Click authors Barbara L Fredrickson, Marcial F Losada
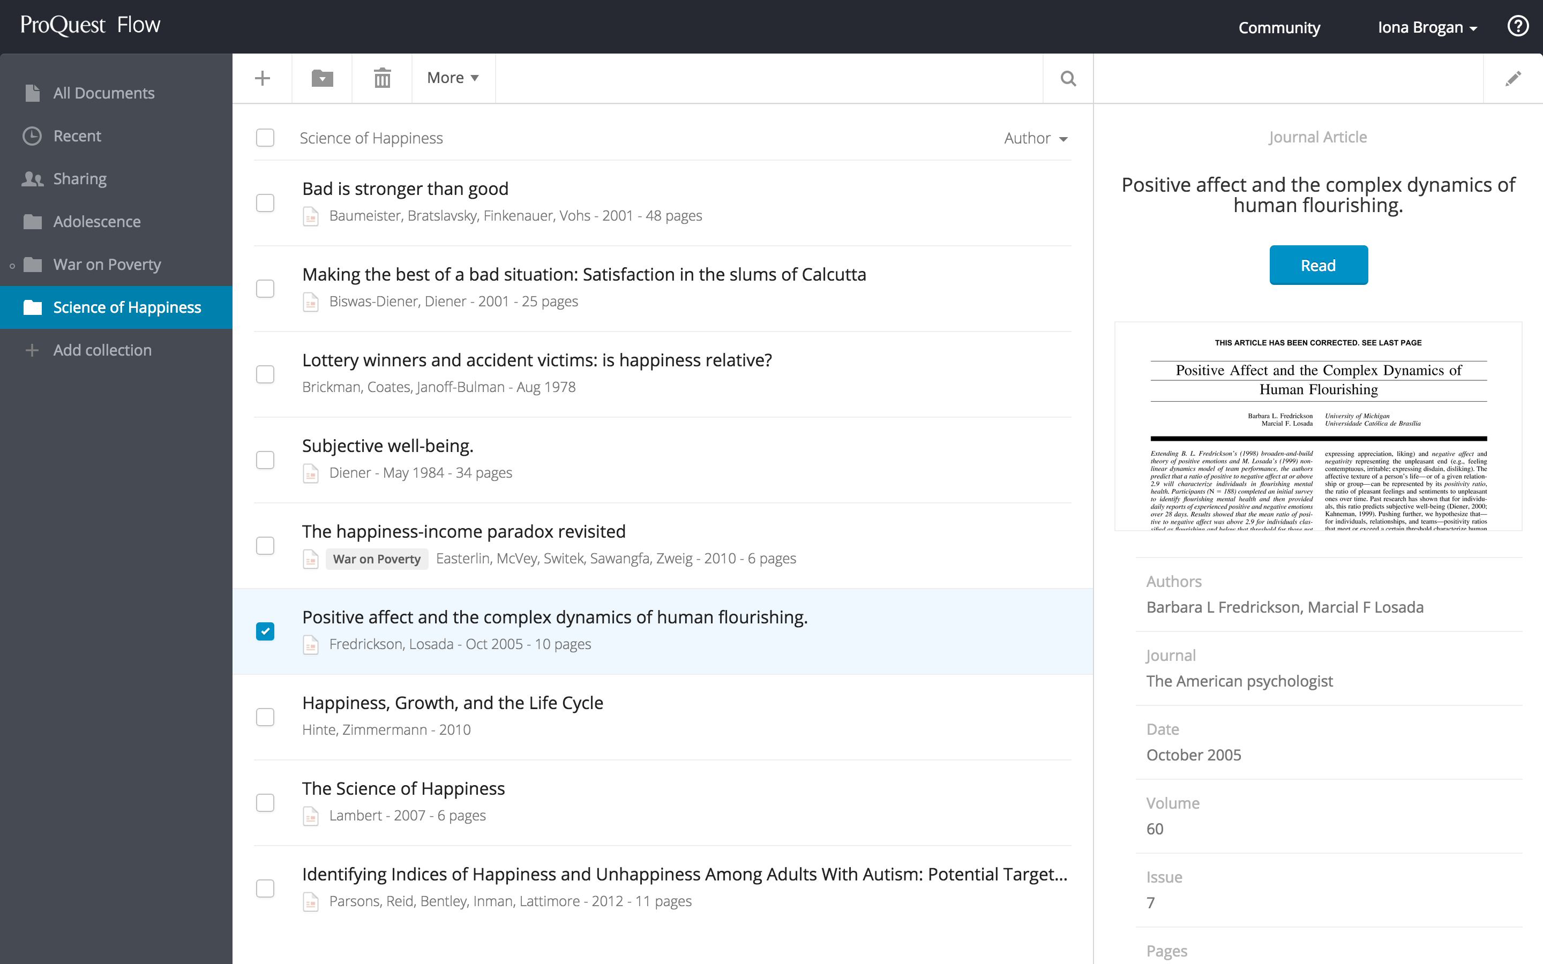 pos(1285,607)
